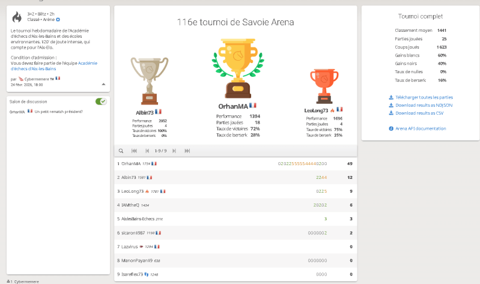This screenshot has height=284, width=480.
Task: Download results as CSV
Action: [419, 112]
